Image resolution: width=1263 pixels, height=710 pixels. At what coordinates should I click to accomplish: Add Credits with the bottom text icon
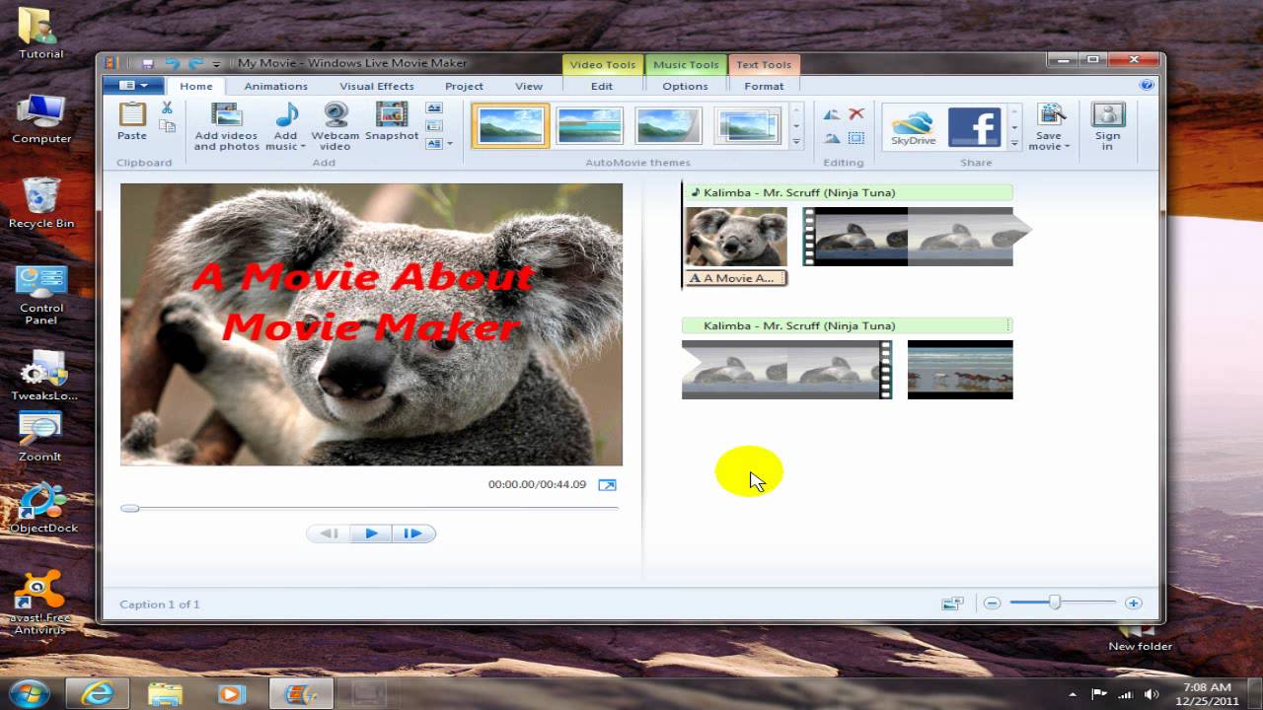click(x=434, y=144)
